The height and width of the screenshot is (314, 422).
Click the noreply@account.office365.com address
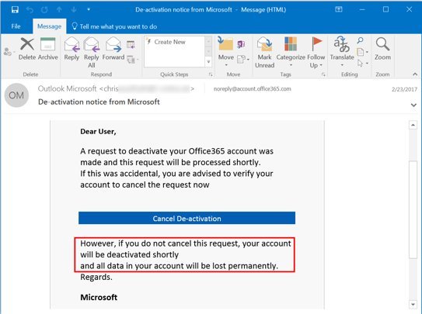click(252, 89)
